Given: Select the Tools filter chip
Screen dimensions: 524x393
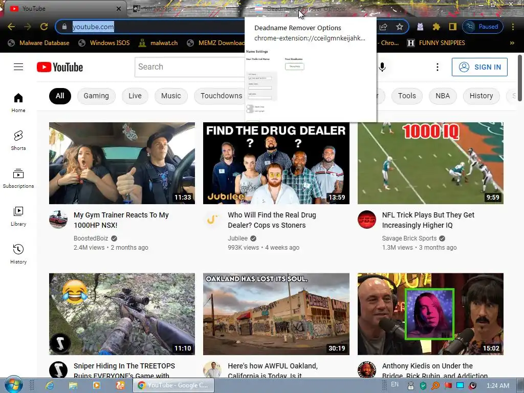Looking at the screenshot, I should [x=407, y=96].
